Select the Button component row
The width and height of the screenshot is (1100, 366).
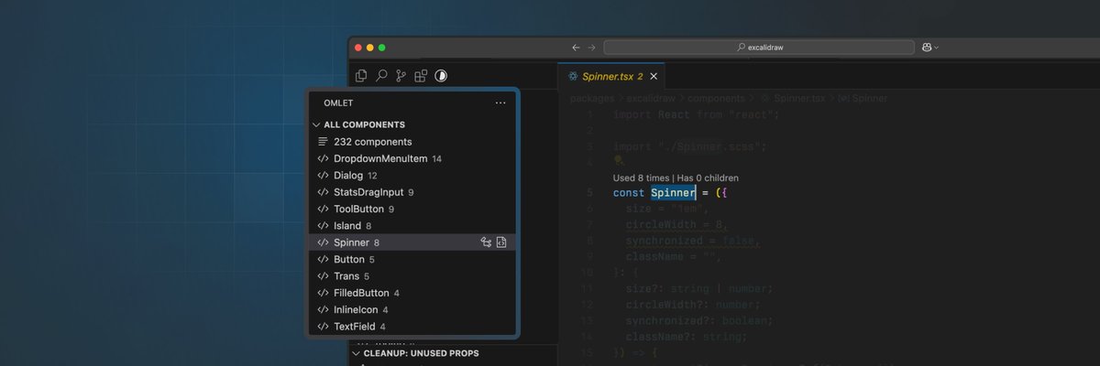(x=412, y=259)
